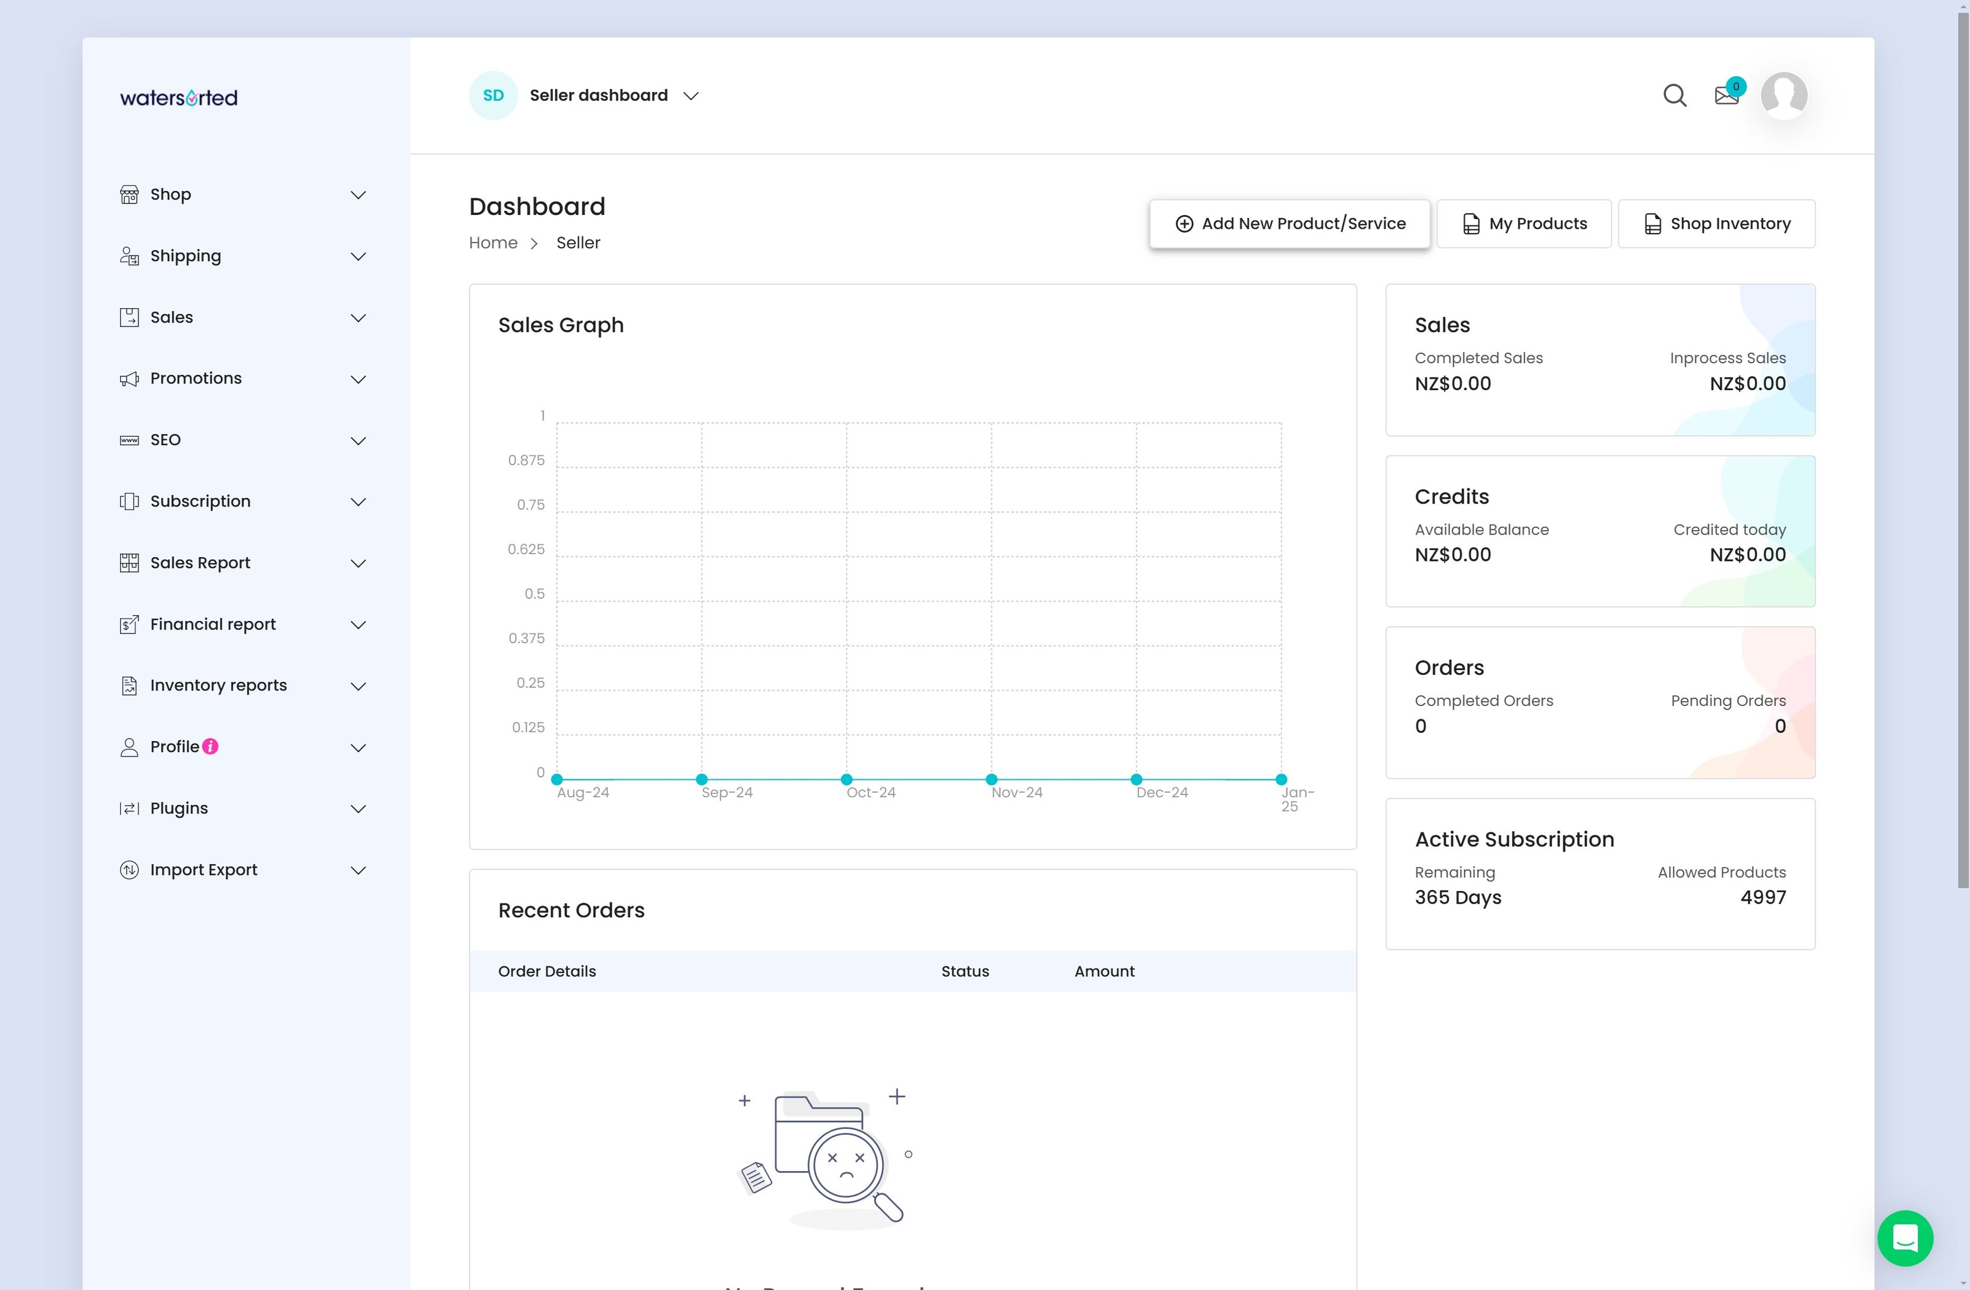1970x1290 pixels.
Task: Open the messages envelope icon
Action: click(1726, 95)
